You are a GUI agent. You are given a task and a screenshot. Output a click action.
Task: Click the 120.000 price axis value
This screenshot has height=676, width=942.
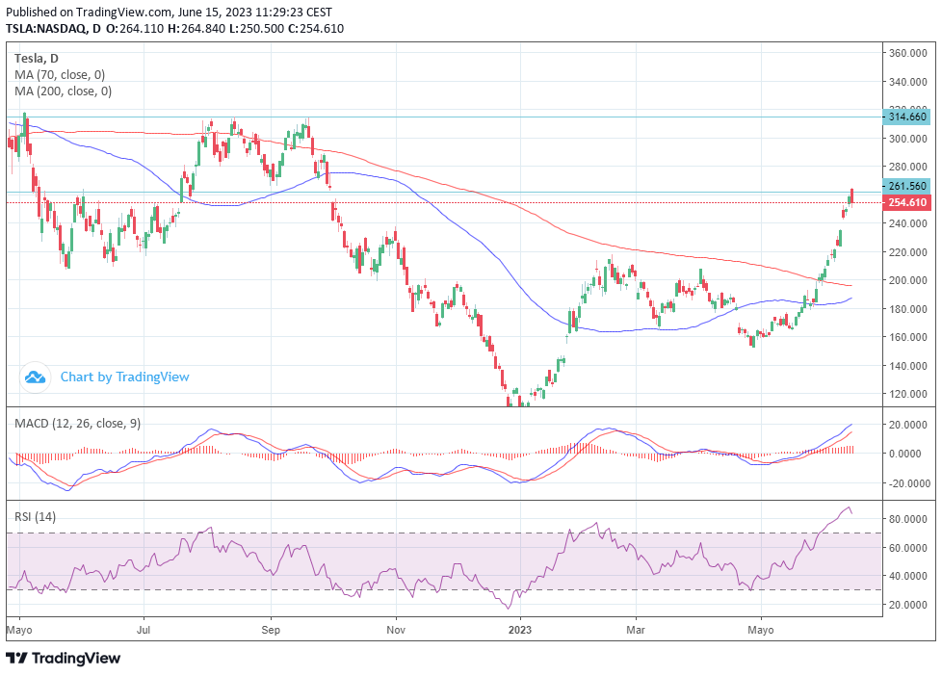(907, 394)
